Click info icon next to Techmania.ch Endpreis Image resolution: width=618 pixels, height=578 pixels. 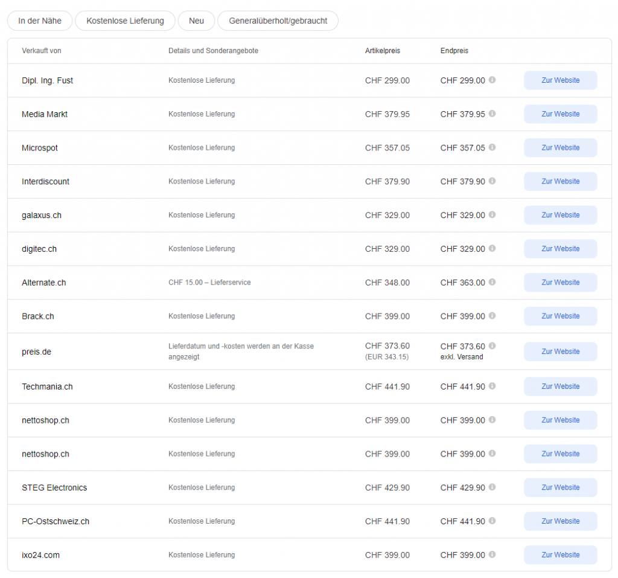coord(492,386)
